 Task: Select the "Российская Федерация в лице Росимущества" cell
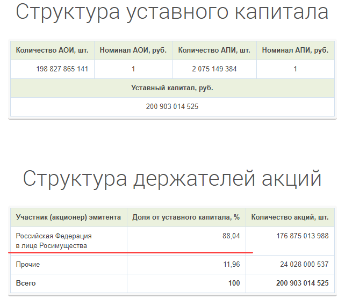54,241
